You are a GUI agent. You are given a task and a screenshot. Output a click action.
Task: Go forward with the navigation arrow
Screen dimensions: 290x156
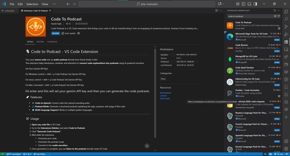pyautogui.click(x=74, y=4)
